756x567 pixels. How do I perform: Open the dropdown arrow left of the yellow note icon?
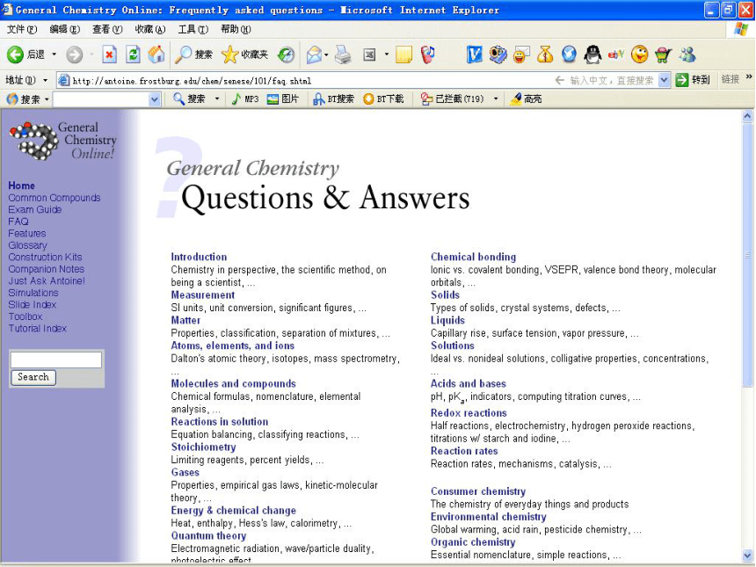tap(387, 55)
